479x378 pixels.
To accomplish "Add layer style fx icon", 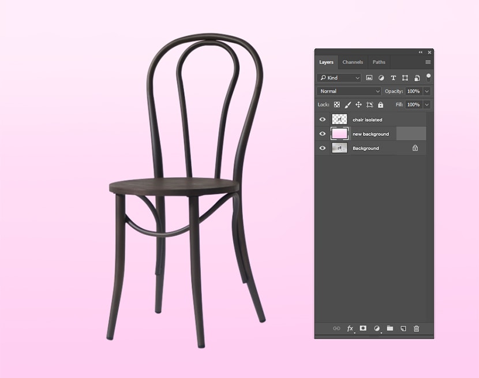I will coord(350,328).
